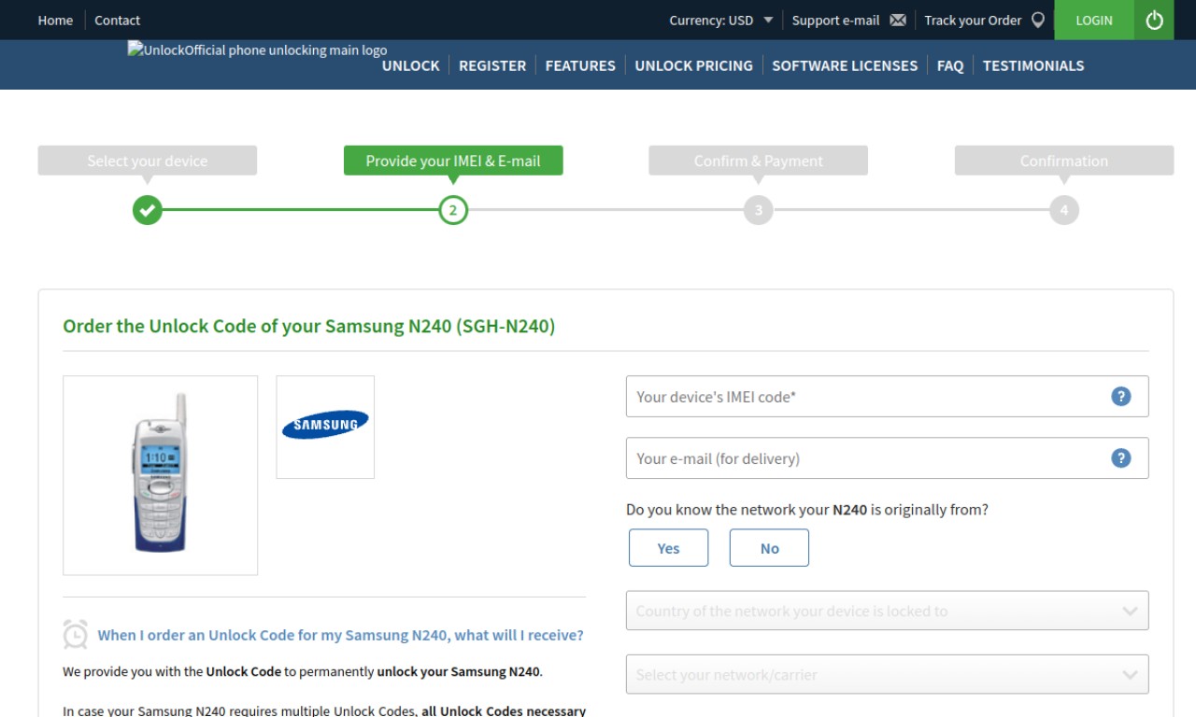1196x717 pixels.
Task: Click the Support e-mail link text
Action: pos(835,20)
